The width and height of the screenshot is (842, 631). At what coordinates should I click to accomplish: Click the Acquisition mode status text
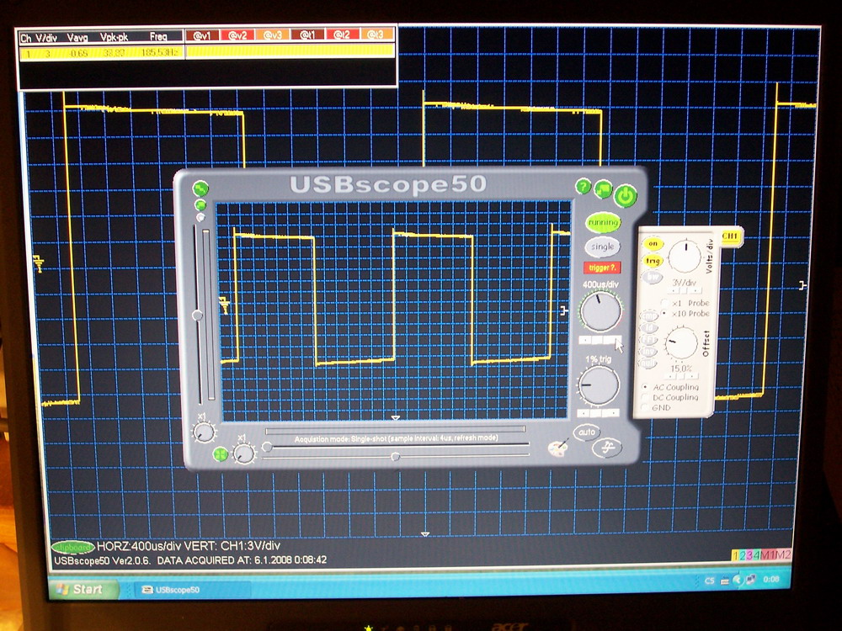point(396,438)
